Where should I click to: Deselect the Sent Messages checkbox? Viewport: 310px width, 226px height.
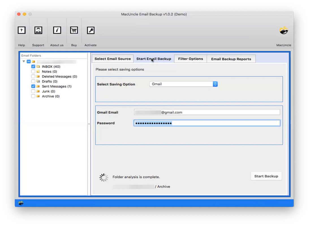[33, 86]
